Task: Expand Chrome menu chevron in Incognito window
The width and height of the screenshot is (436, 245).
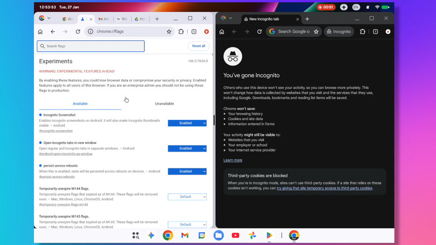Action: [230, 18]
